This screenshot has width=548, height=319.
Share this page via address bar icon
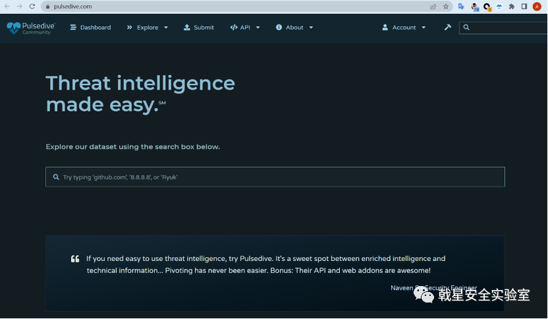pyautogui.click(x=433, y=7)
